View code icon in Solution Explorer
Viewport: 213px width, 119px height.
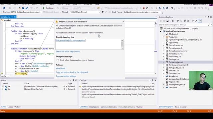[x=193, y=21]
